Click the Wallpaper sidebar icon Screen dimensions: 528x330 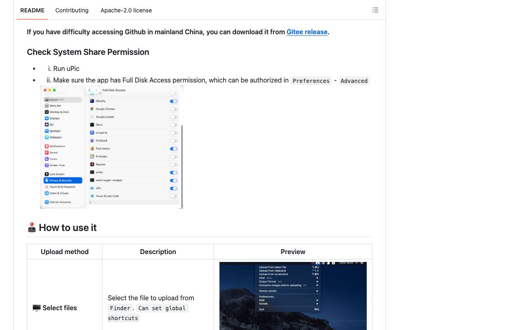pos(47,137)
